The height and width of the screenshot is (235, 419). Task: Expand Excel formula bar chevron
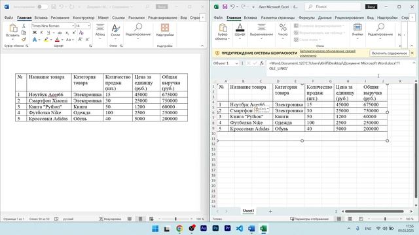point(414,63)
